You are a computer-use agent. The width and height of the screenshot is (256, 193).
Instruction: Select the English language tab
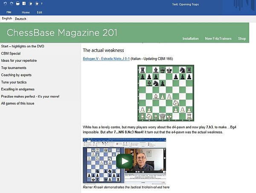7,19
